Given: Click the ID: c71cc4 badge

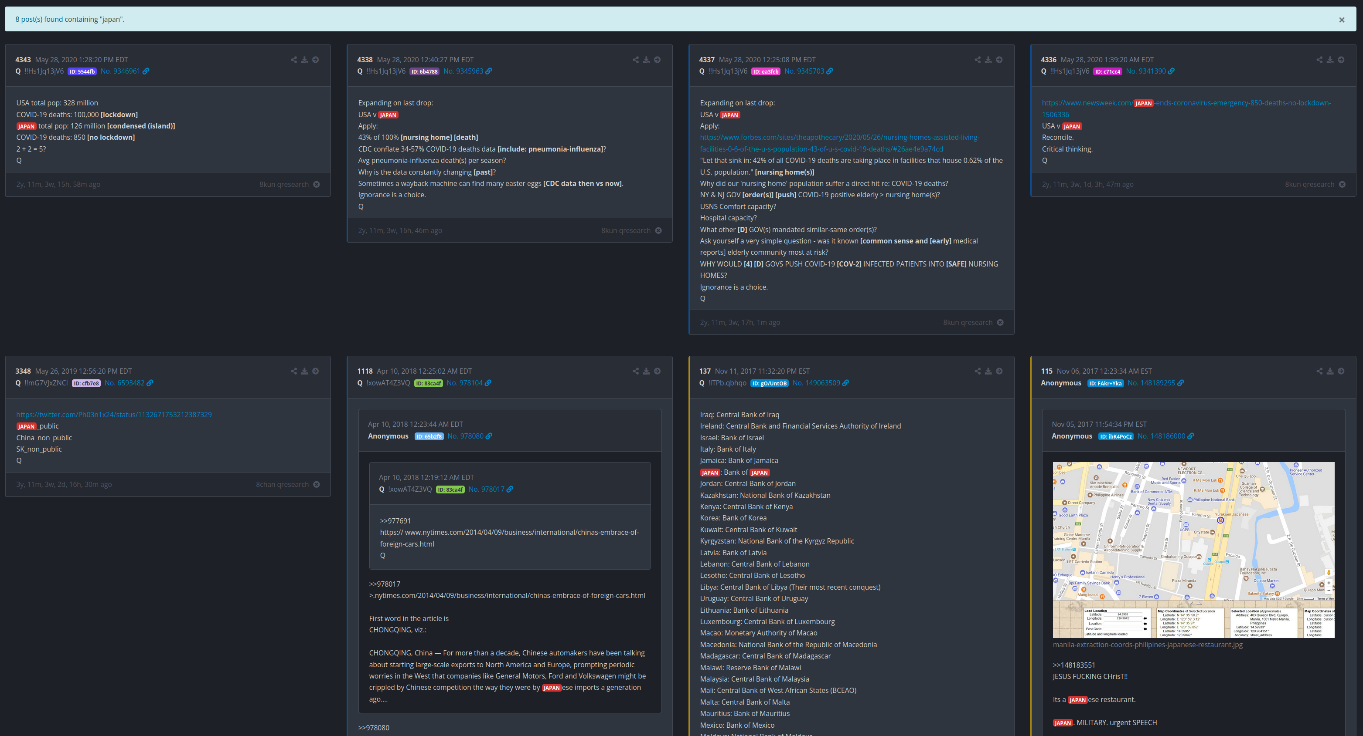Looking at the screenshot, I should (1107, 72).
